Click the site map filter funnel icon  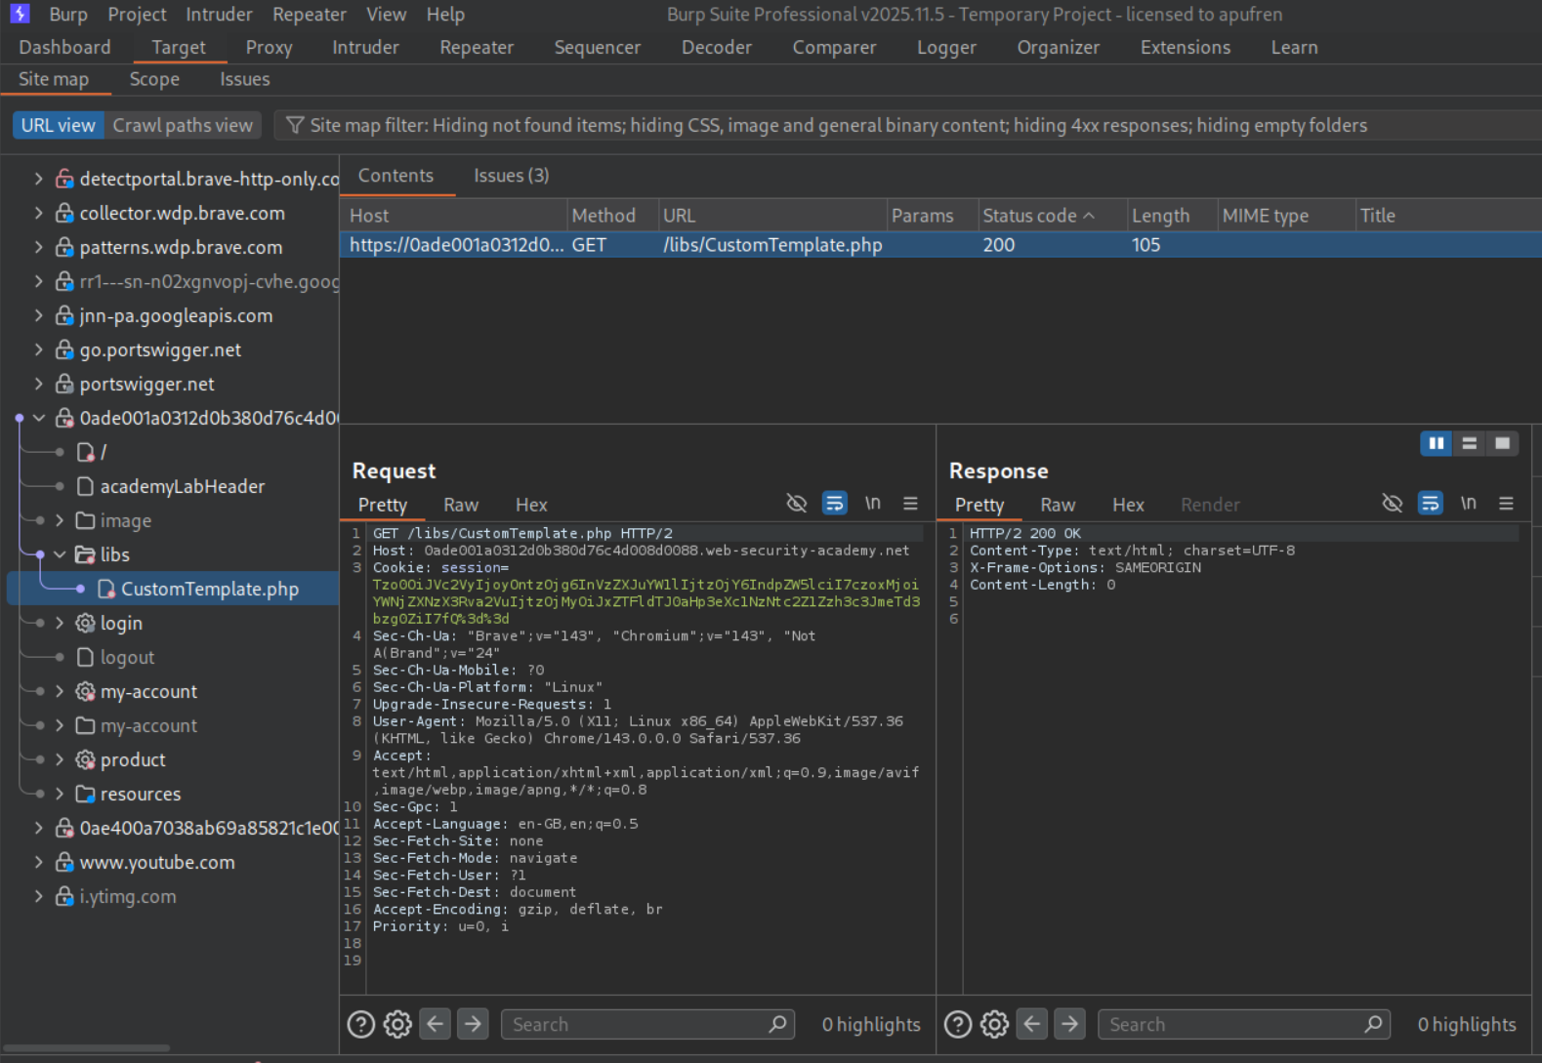[x=295, y=125]
